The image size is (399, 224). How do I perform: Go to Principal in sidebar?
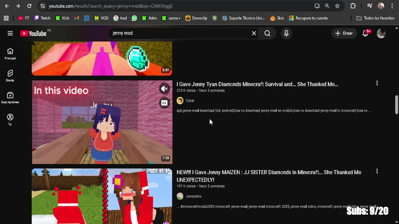tap(10, 54)
